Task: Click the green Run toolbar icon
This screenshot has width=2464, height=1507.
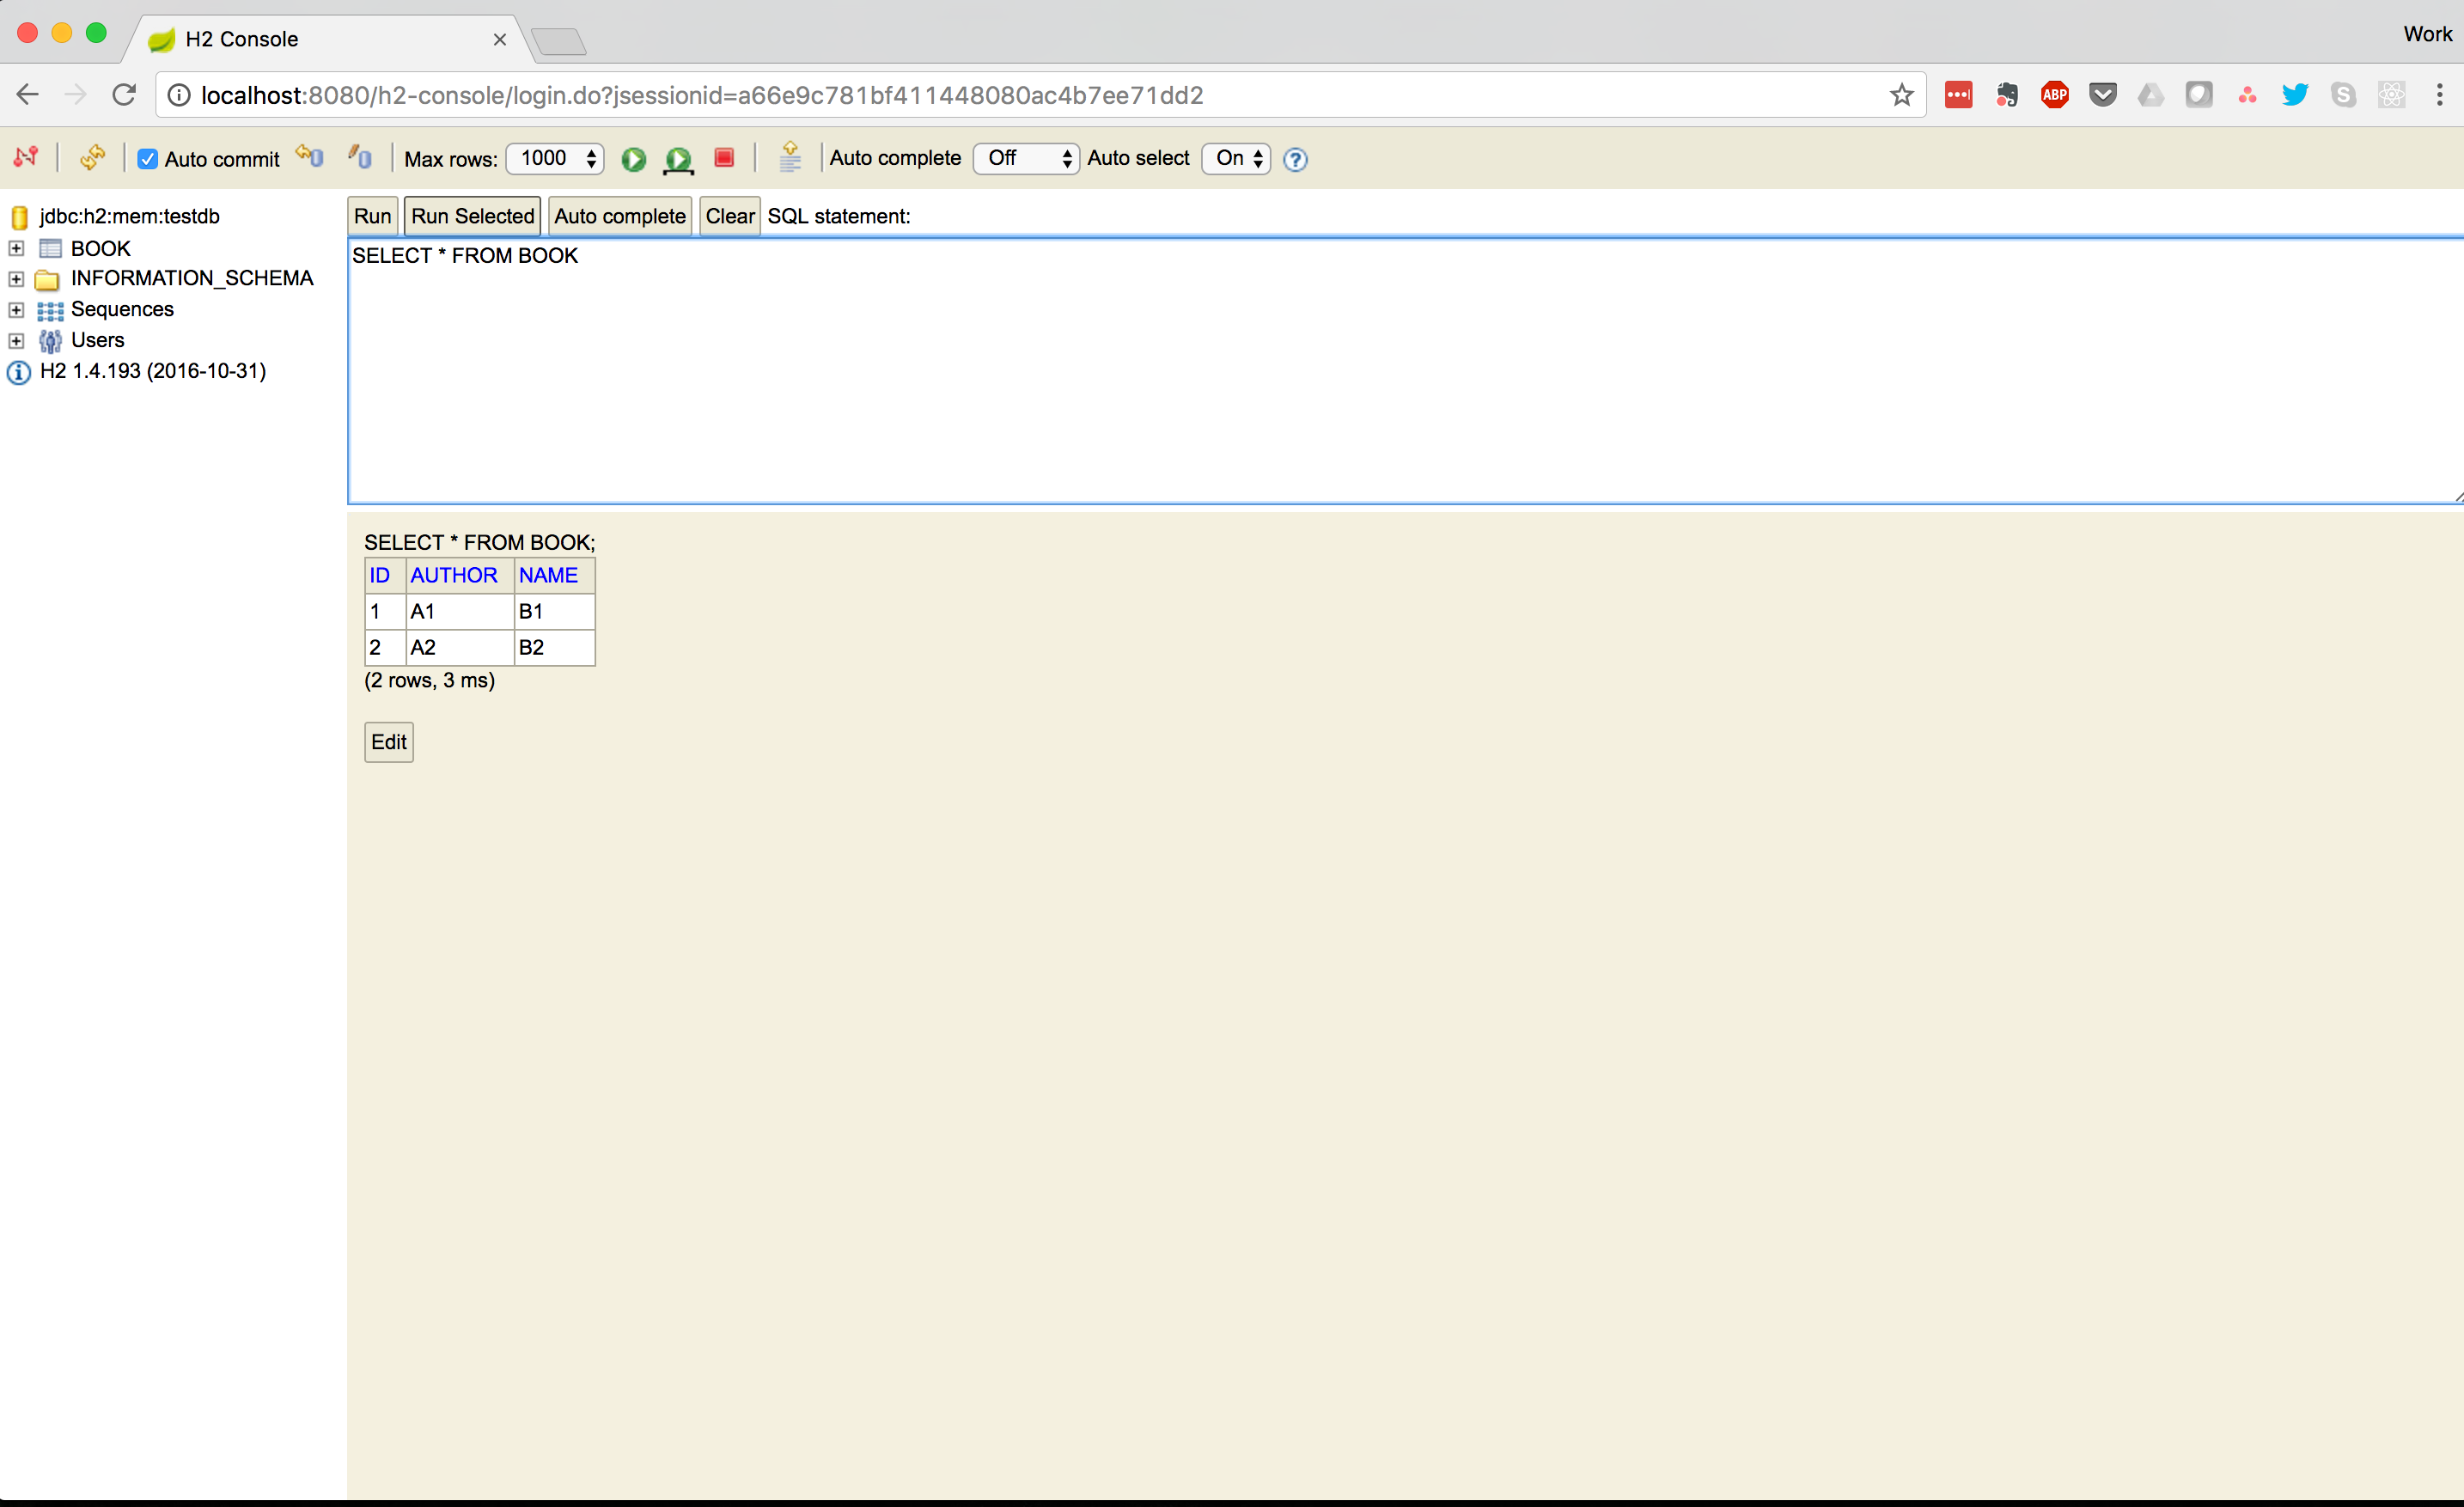Action: [633, 159]
